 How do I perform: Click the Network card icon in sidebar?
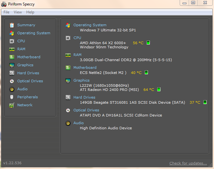[12, 105]
